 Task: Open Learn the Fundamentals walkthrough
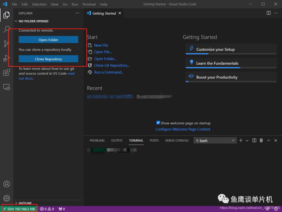pyautogui.click(x=231, y=63)
